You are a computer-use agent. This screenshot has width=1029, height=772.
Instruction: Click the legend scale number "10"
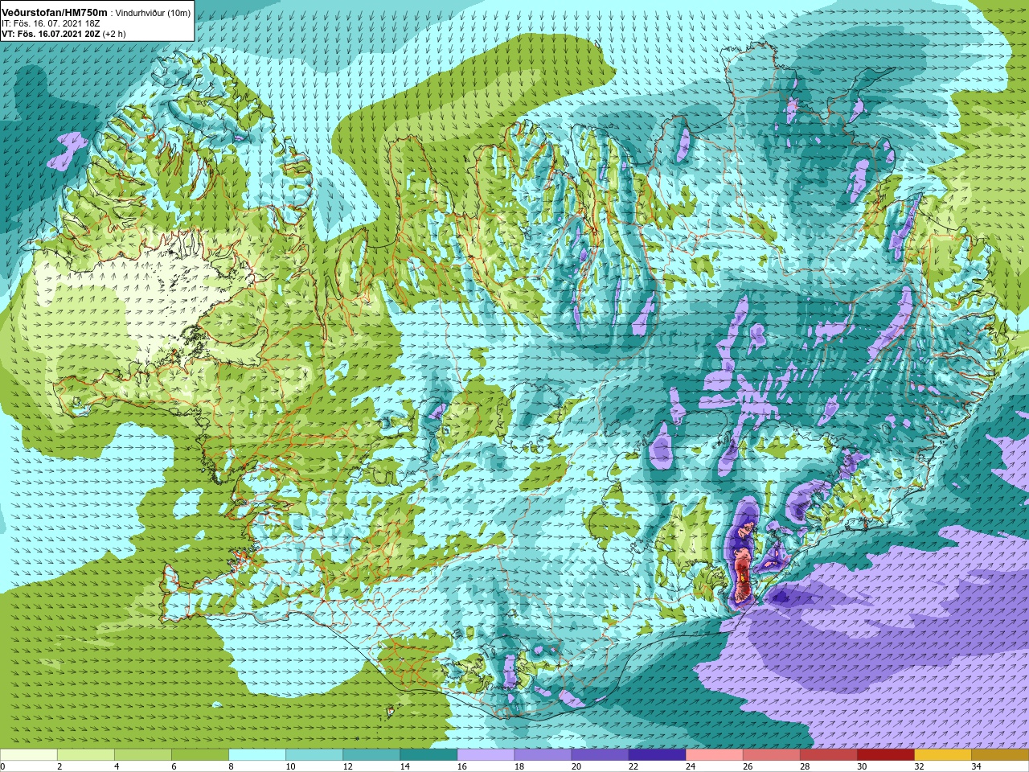click(x=290, y=766)
